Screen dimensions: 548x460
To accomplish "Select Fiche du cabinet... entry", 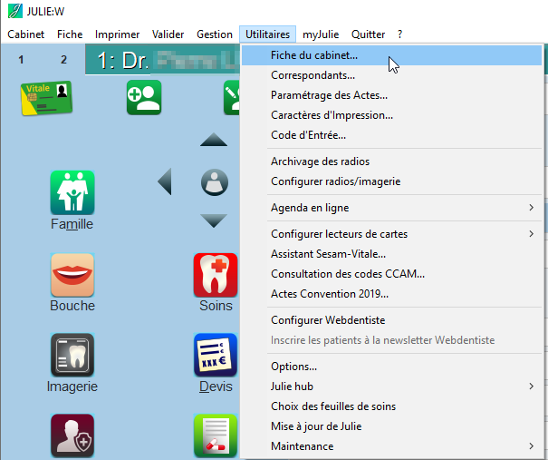I will click(391, 55).
